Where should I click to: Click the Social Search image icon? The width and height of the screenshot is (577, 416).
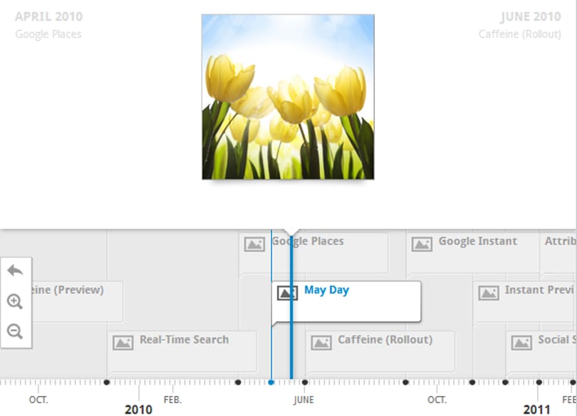click(522, 343)
